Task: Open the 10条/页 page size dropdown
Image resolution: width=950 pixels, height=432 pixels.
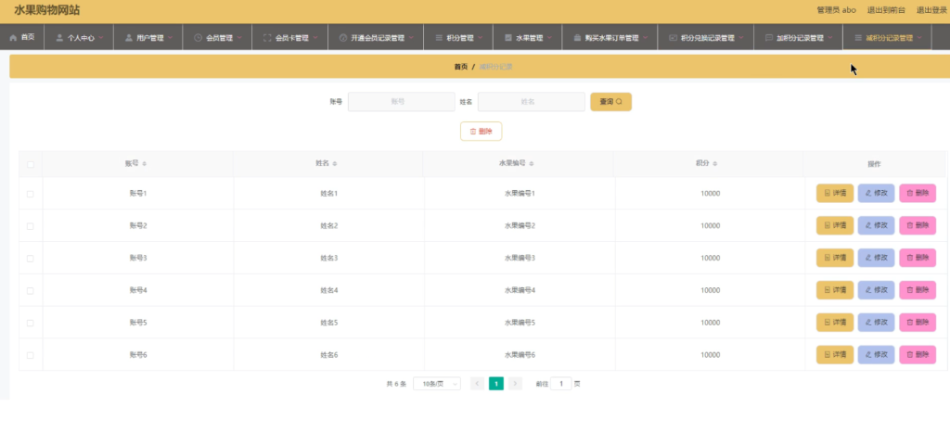Action: tap(437, 384)
